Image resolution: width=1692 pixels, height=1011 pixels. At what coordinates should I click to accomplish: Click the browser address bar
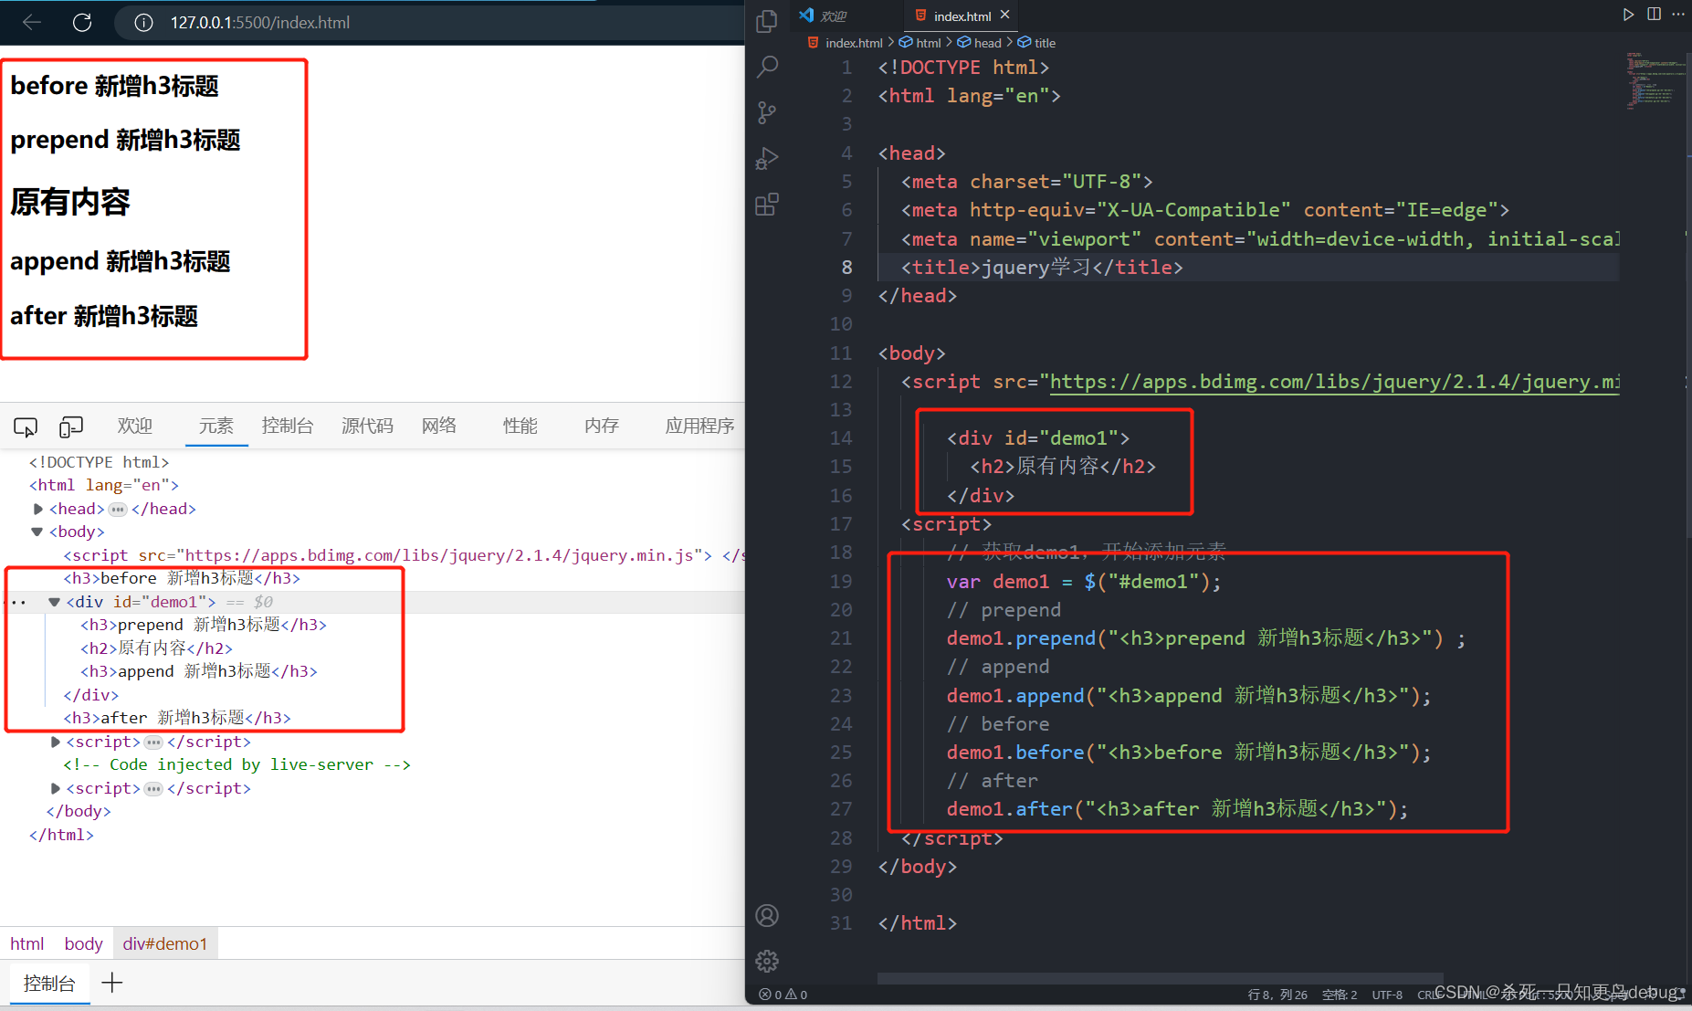[365, 22]
